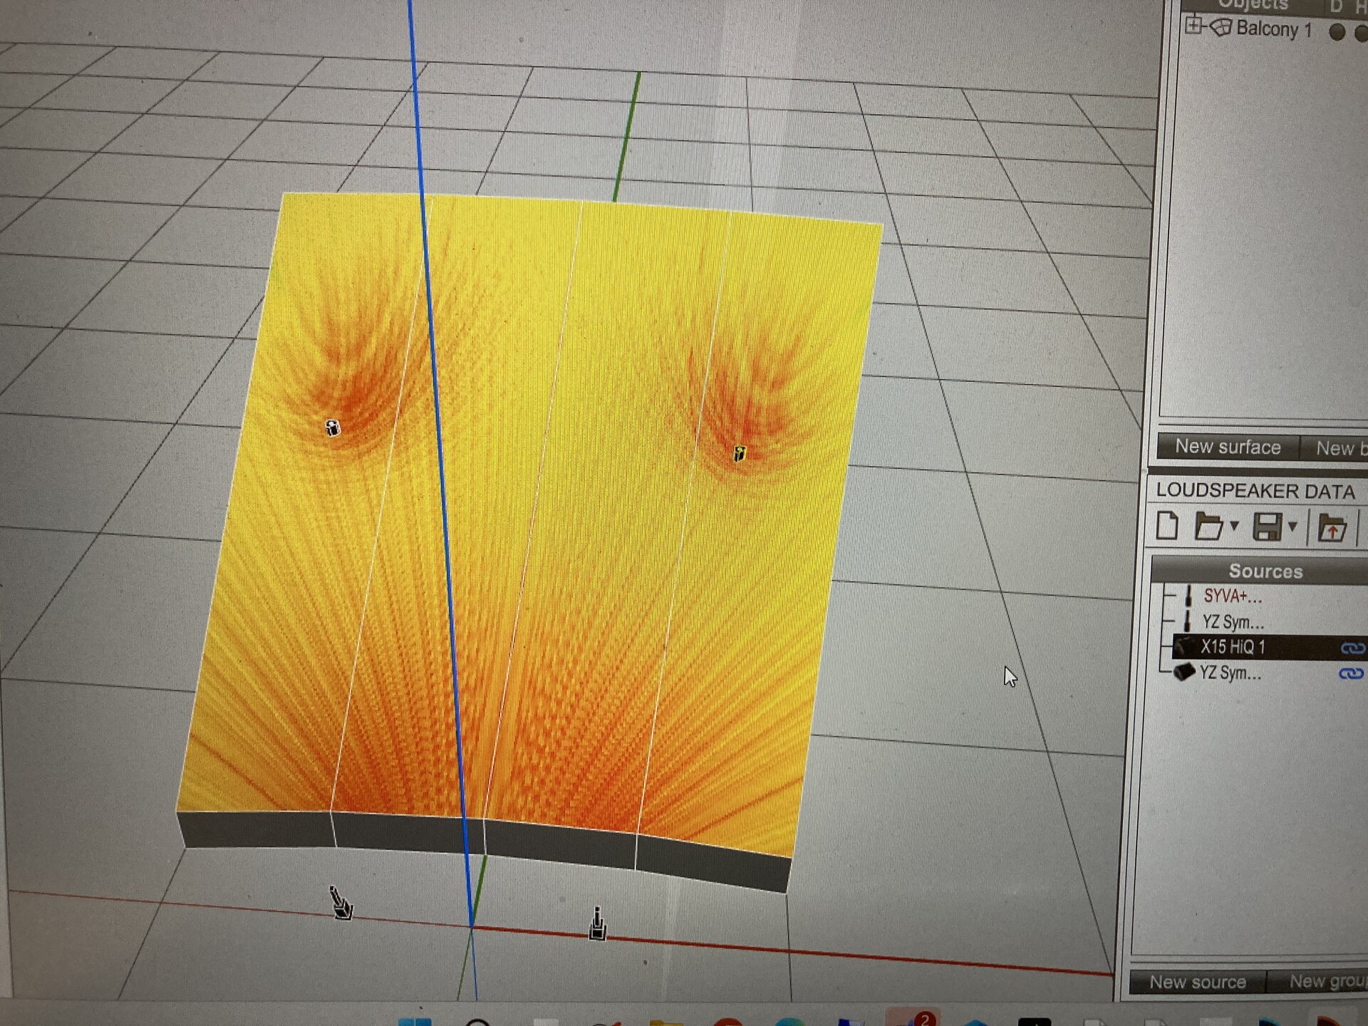Select the upright speaker source on the red axis
The height and width of the screenshot is (1026, 1368).
(598, 923)
